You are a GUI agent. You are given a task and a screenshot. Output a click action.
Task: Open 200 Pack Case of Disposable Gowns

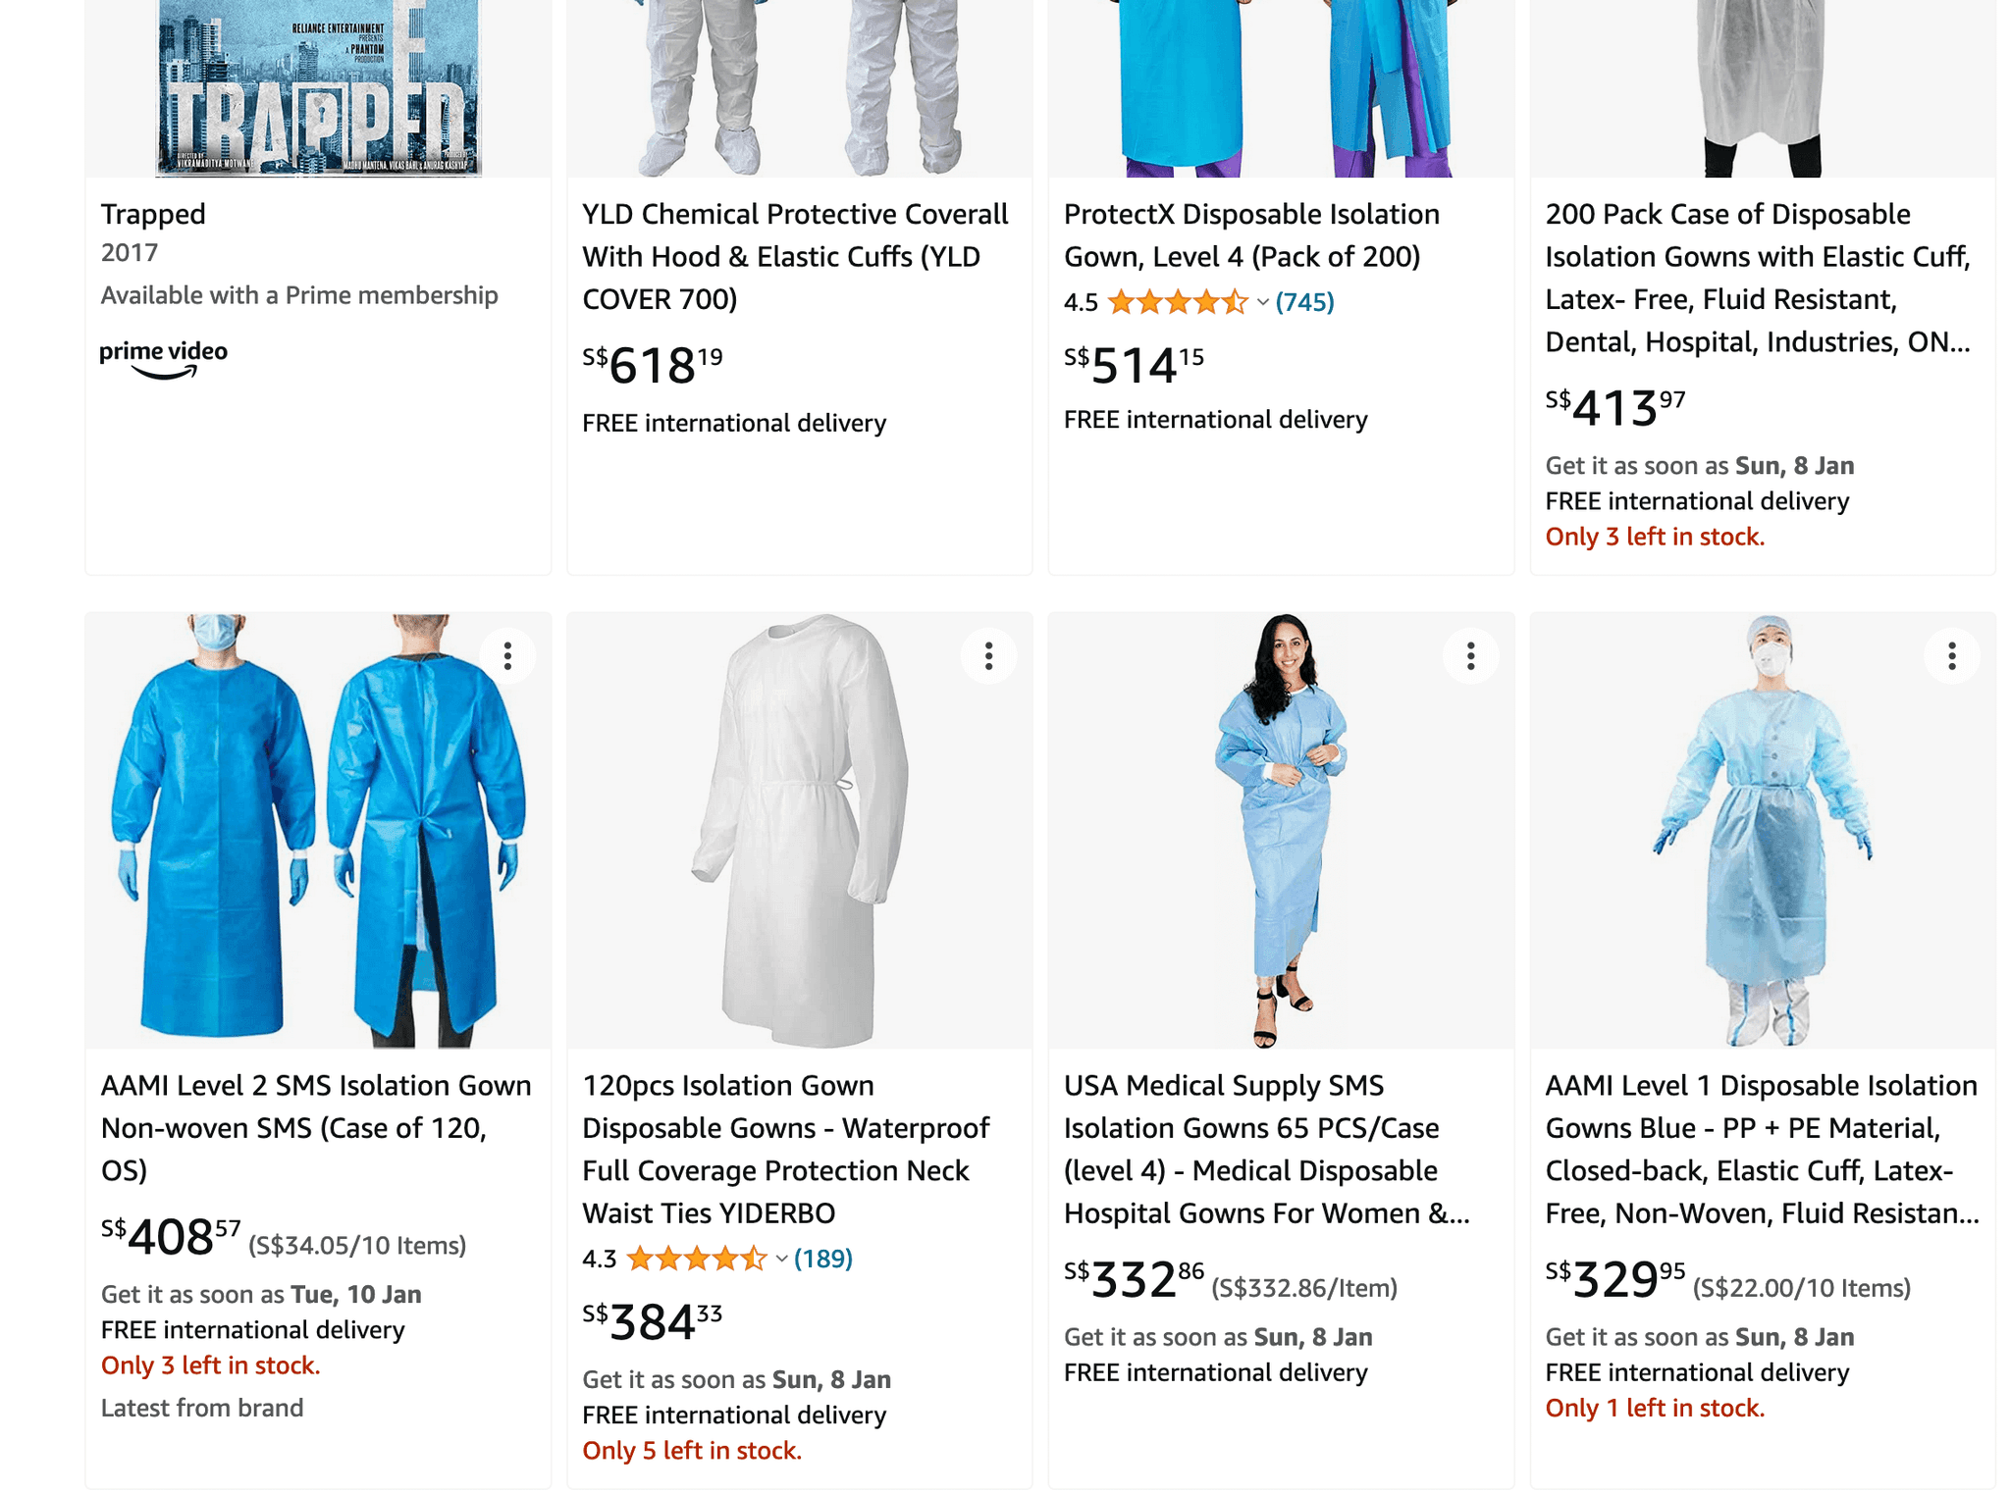(x=1757, y=278)
